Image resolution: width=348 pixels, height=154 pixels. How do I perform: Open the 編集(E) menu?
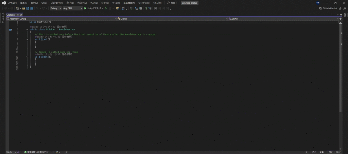pyautogui.click(x=23, y=3)
